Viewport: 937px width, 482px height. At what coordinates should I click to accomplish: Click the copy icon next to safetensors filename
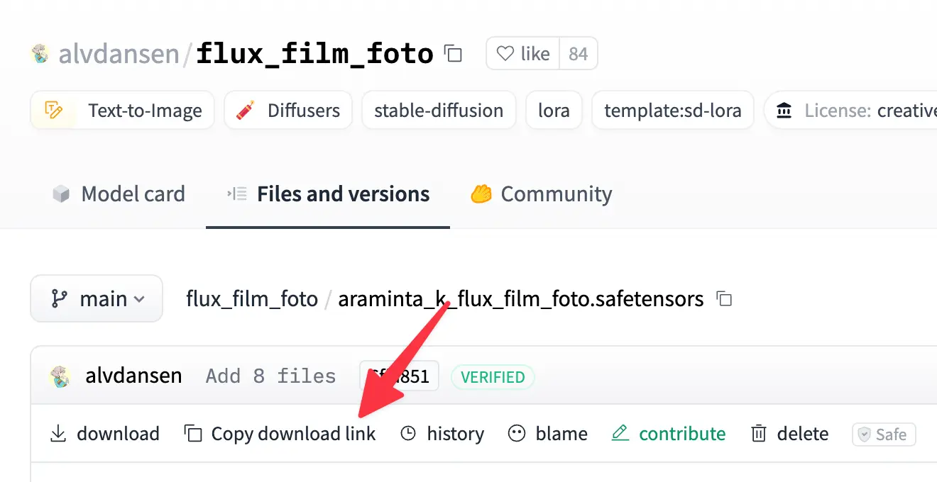[x=724, y=299]
